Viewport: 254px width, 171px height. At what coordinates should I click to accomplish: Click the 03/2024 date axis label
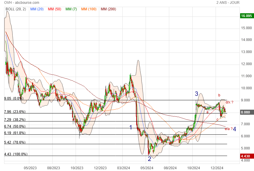click(123, 168)
